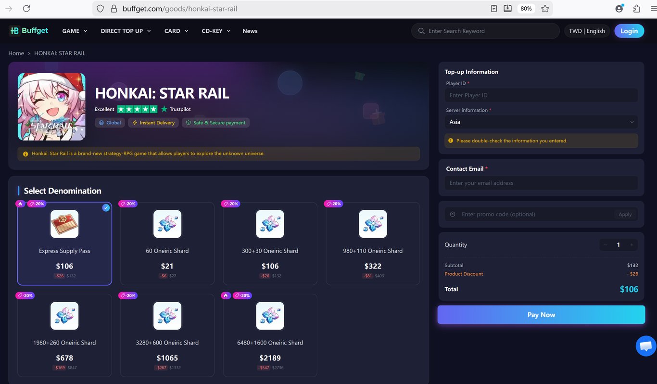Select the 6480+1600 Oneiric Shard price $2189
657x384 pixels.
click(x=270, y=358)
